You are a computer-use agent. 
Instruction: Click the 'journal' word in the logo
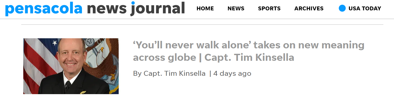[x=158, y=9]
